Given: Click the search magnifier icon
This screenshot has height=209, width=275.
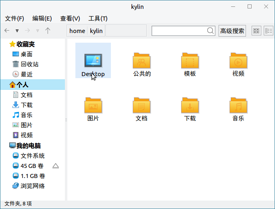Looking at the screenshot, I should tap(210, 31).
